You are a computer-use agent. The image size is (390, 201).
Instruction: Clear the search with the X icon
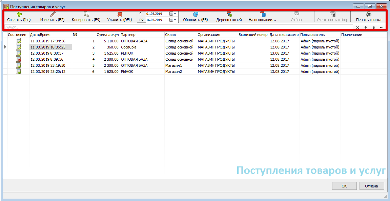point(358,27)
